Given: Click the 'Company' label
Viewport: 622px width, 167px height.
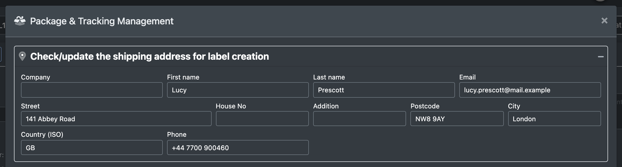Looking at the screenshot, I should [35, 77].
